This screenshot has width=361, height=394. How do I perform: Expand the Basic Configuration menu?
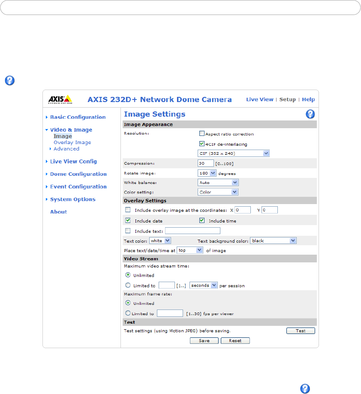(78, 117)
